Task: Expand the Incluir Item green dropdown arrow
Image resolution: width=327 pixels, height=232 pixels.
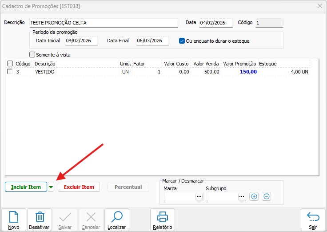Action: pyautogui.click(x=51, y=187)
